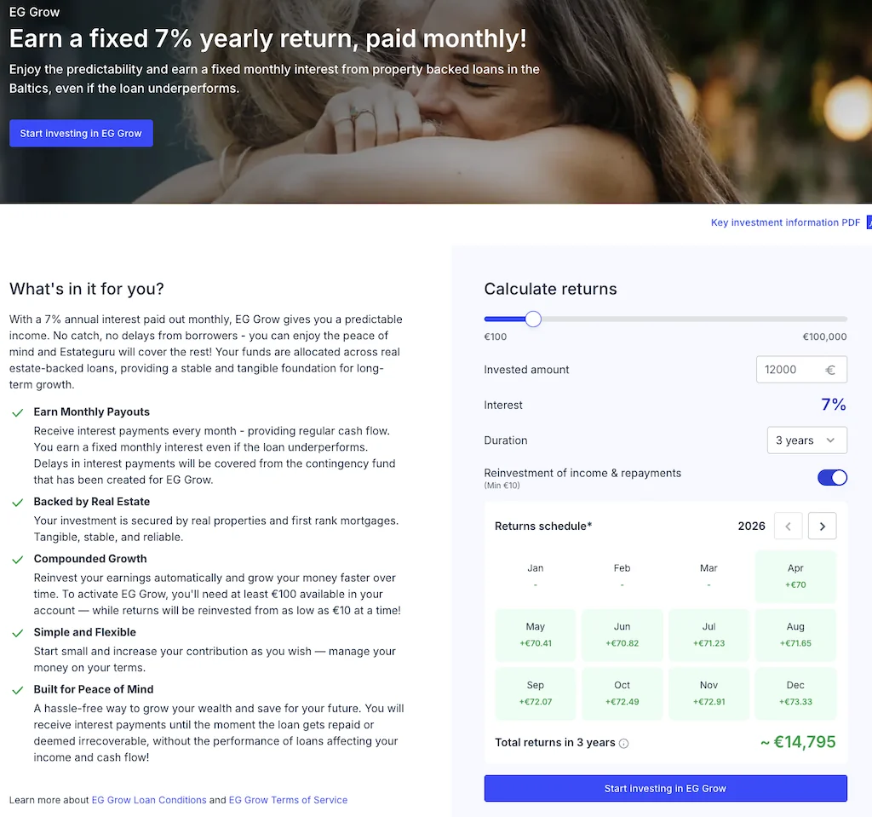
Task: Go to the next year in the returns schedule
Action: point(822,526)
